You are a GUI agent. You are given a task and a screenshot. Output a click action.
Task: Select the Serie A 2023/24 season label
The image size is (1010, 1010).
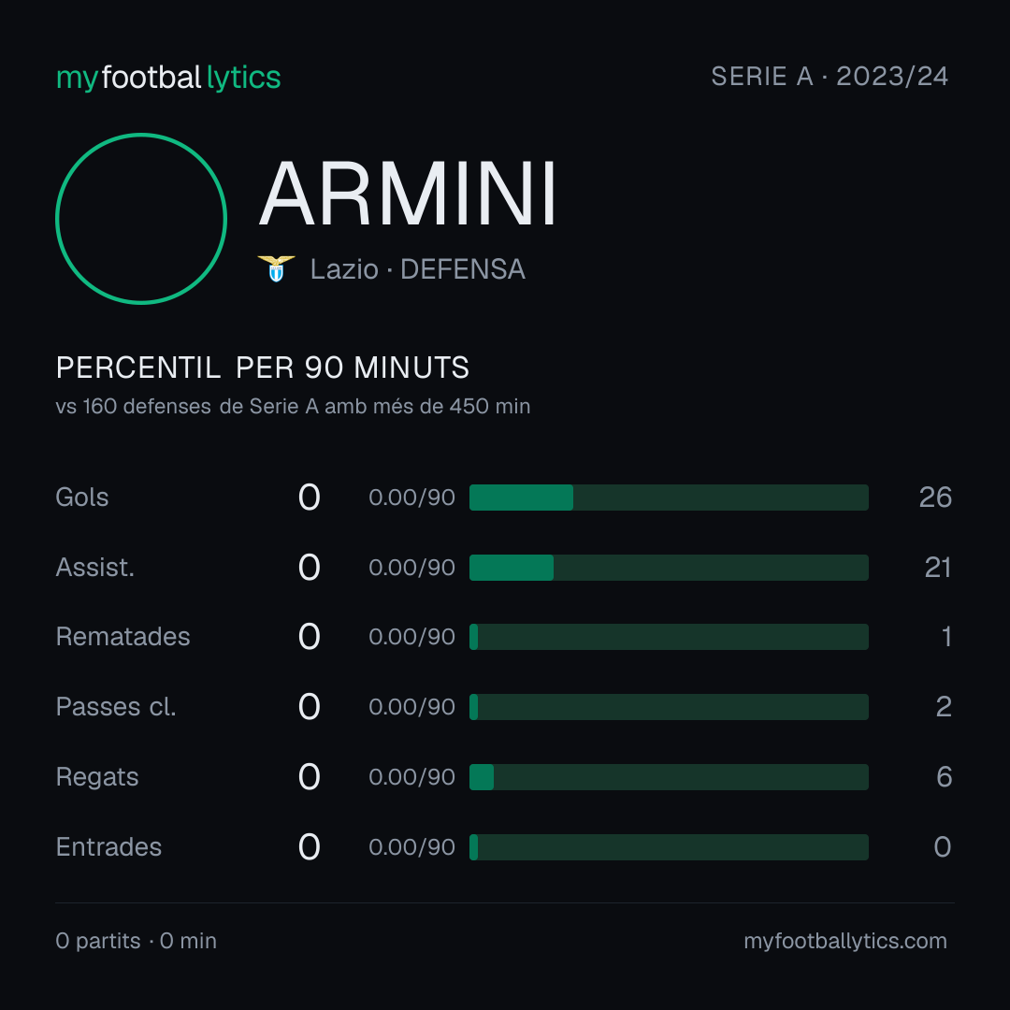coord(830,77)
